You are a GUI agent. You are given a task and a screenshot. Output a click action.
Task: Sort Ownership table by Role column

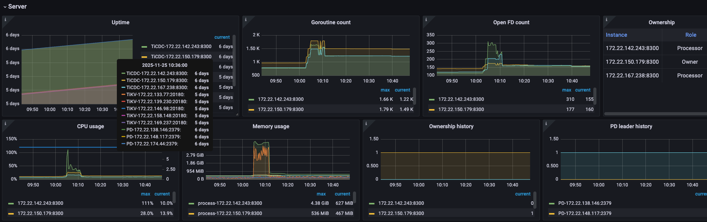point(691,35)
